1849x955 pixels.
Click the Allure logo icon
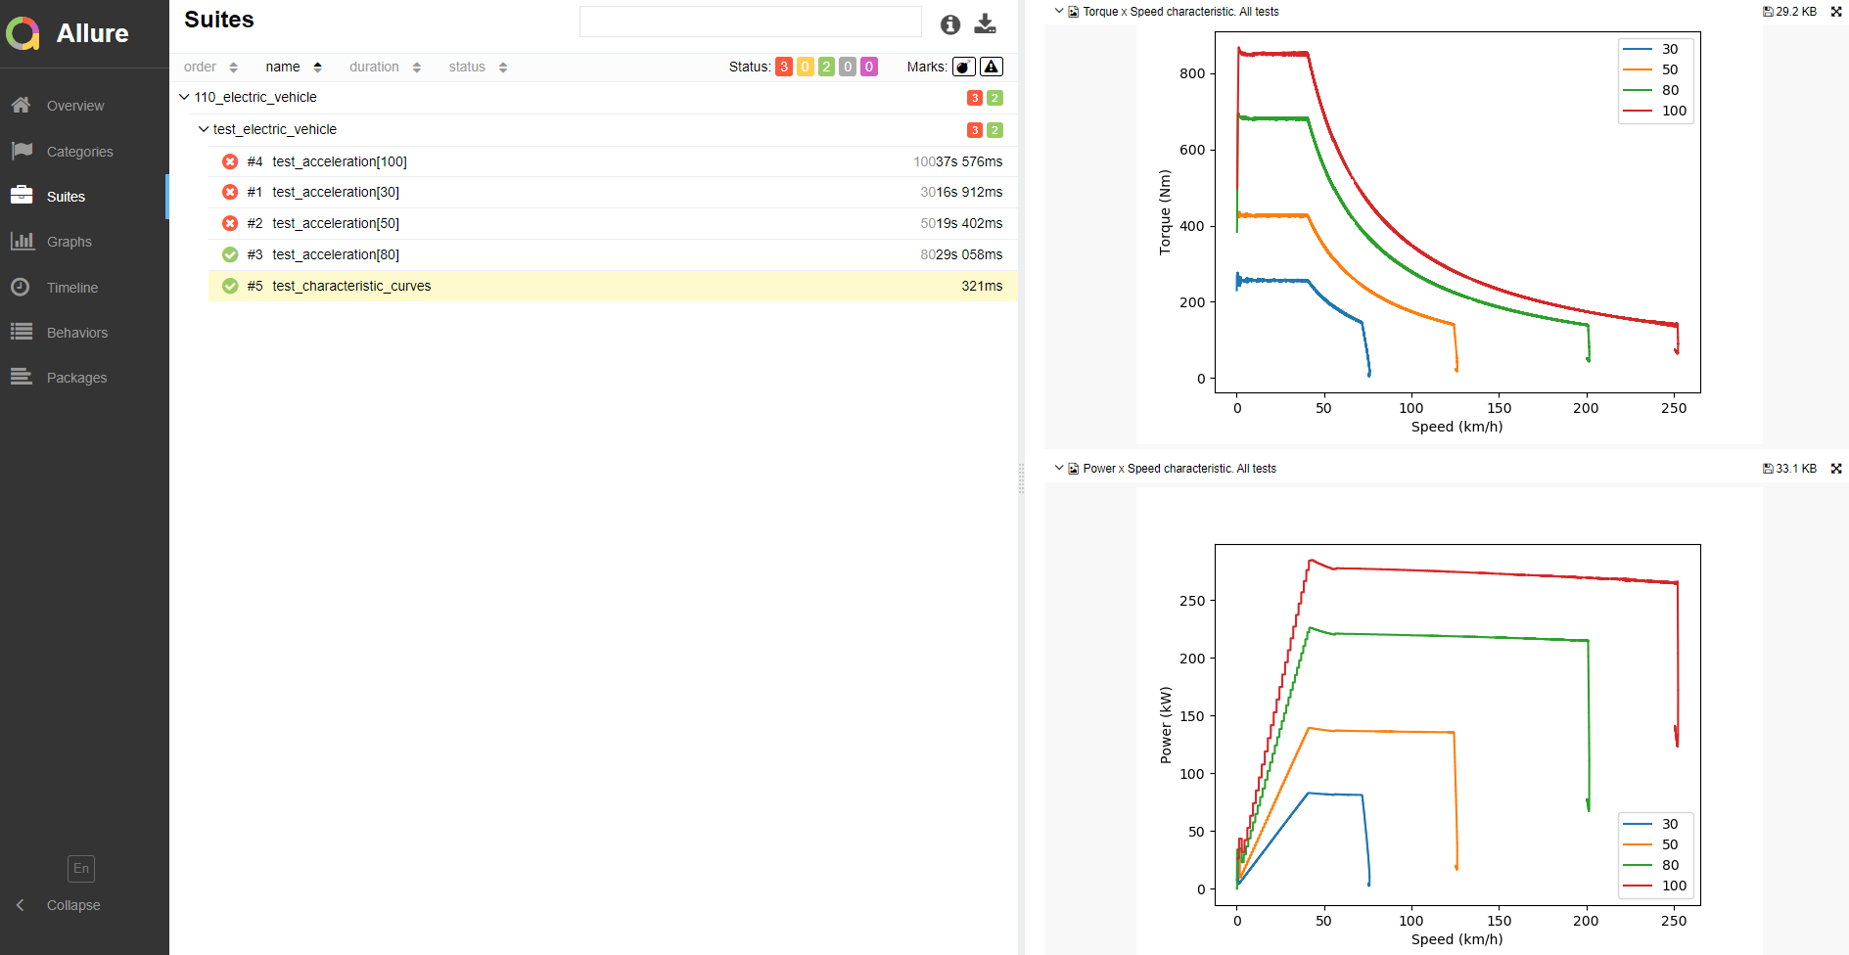click(x=23, y=33)
